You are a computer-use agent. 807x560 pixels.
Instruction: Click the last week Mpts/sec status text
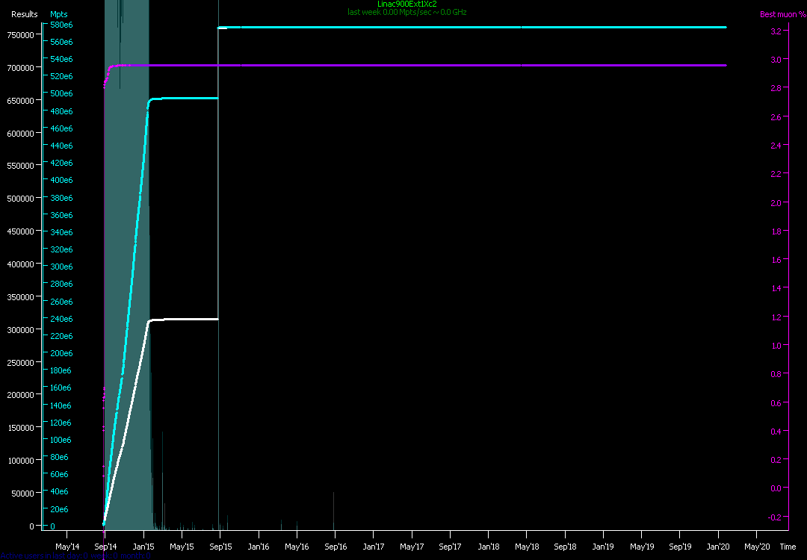click(406, 13)
